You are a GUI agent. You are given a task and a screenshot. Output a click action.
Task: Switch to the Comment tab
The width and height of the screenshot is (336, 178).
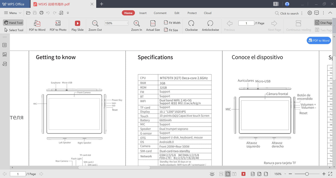[x=160, y=13]
